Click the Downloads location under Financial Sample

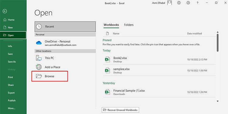coord(119,94)
